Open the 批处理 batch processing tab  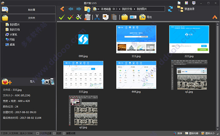(28, 10)
